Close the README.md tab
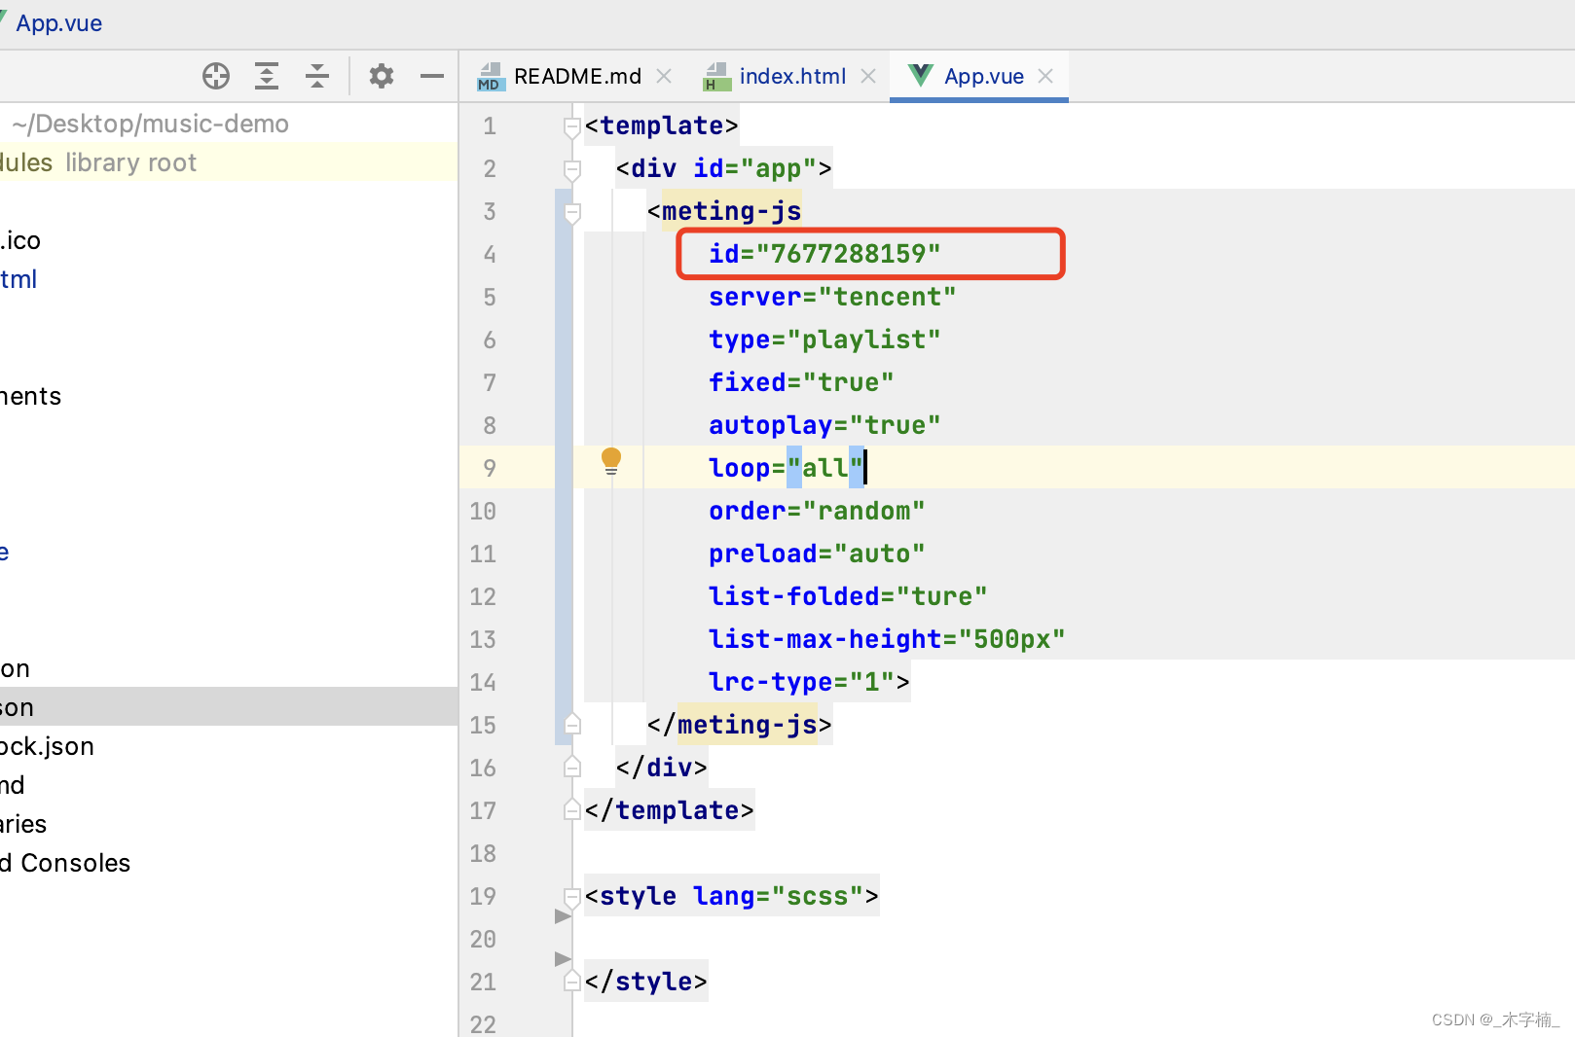 click(664, 76)
